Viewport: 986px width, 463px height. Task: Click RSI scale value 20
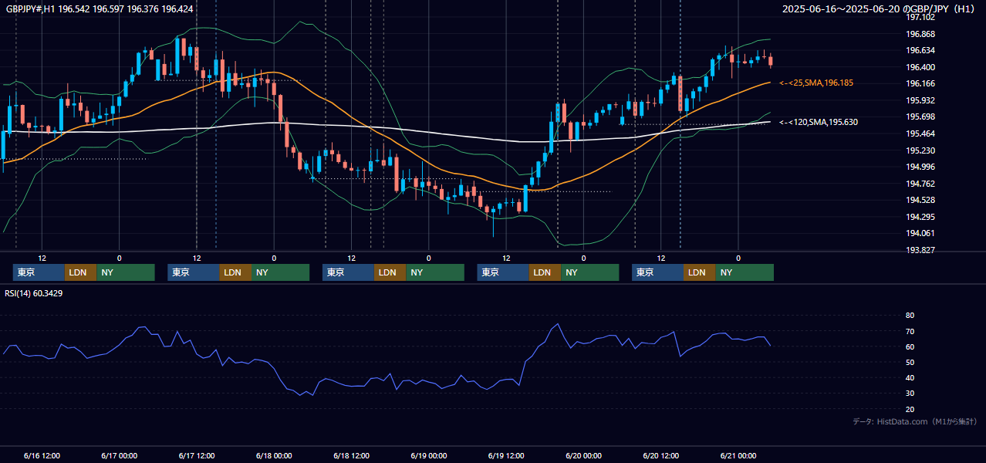[910, 409]
